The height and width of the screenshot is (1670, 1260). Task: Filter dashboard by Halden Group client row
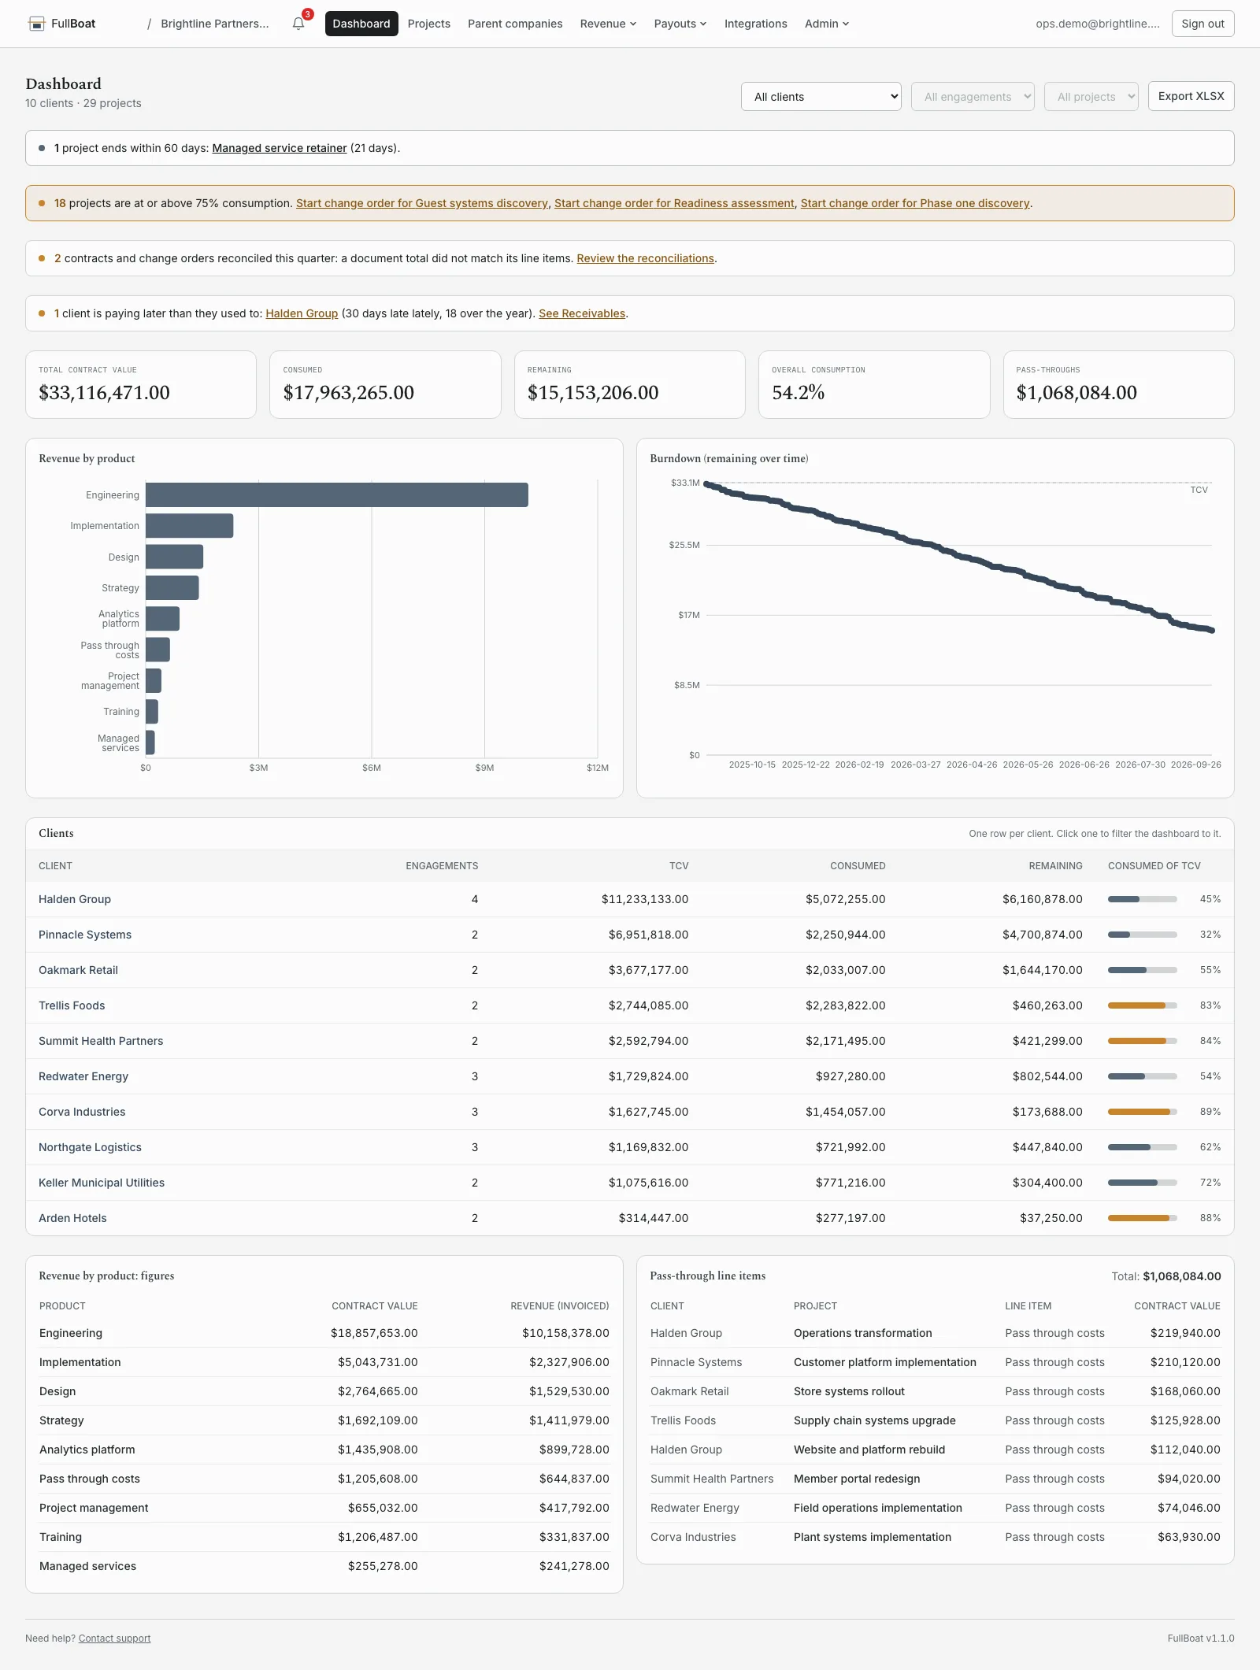coord(630,899)
